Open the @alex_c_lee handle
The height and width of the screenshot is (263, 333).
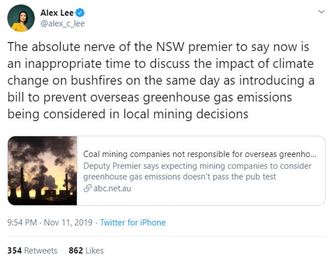point(62,24)
